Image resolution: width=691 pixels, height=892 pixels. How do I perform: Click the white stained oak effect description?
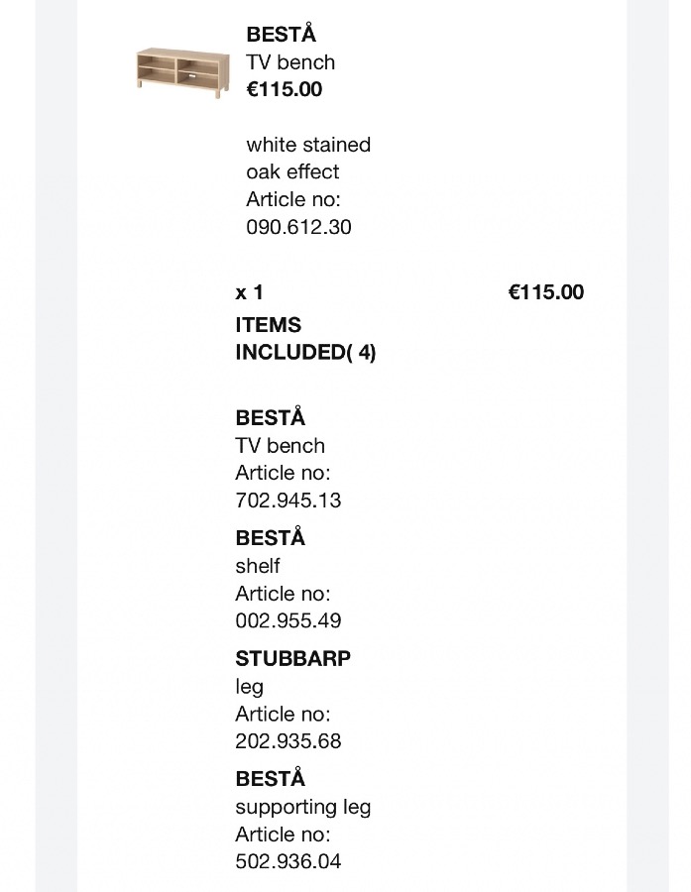308,159
